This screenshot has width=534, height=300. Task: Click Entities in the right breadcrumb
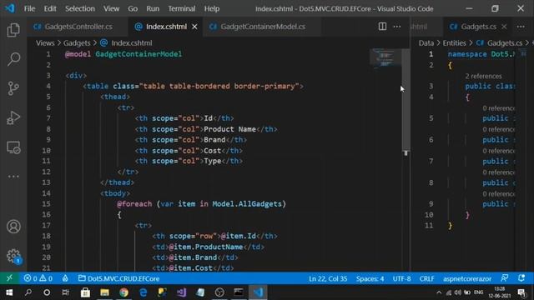pyautogui.click(x=454, y=42)
